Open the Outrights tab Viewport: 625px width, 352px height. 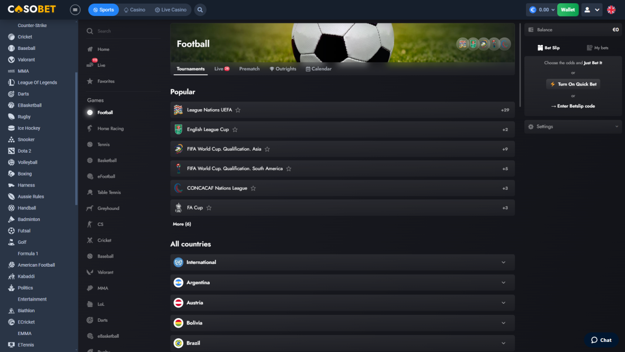tap(283, 68)
